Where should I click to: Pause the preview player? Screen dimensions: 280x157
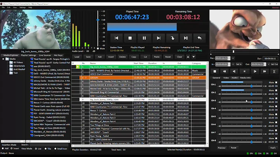pos(245,72)
